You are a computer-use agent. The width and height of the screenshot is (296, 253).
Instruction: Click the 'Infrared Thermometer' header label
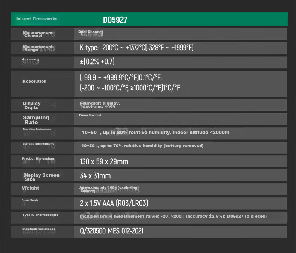coord(37,18)
